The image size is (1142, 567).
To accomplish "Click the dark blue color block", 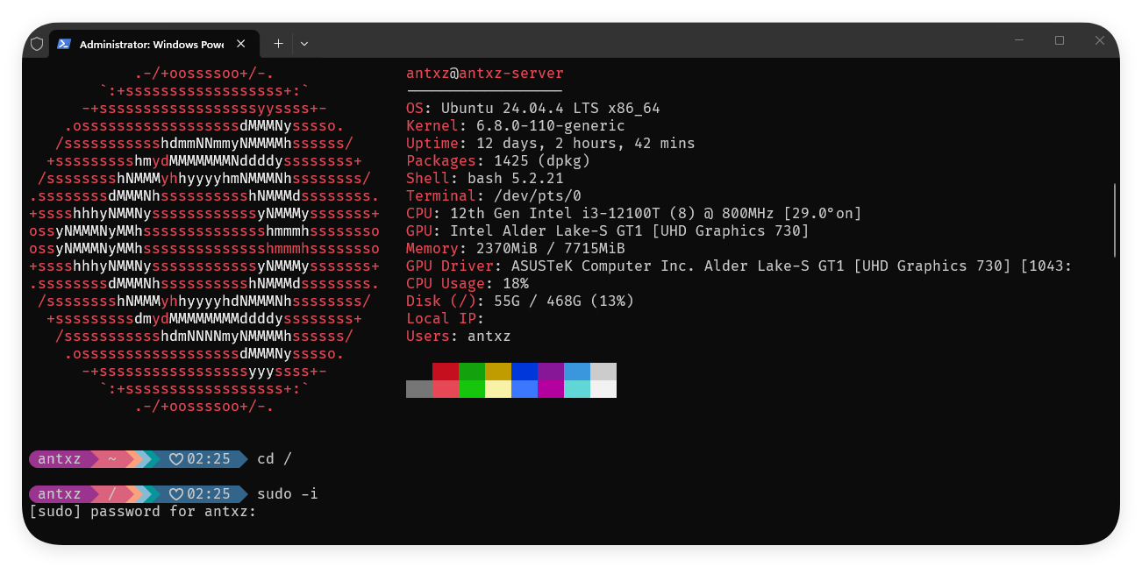I will point(525,372).
